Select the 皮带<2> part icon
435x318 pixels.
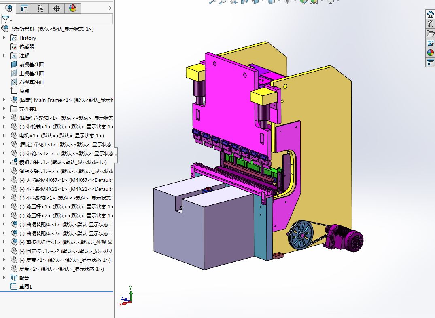pyautogui.click(x=14, y=269)
